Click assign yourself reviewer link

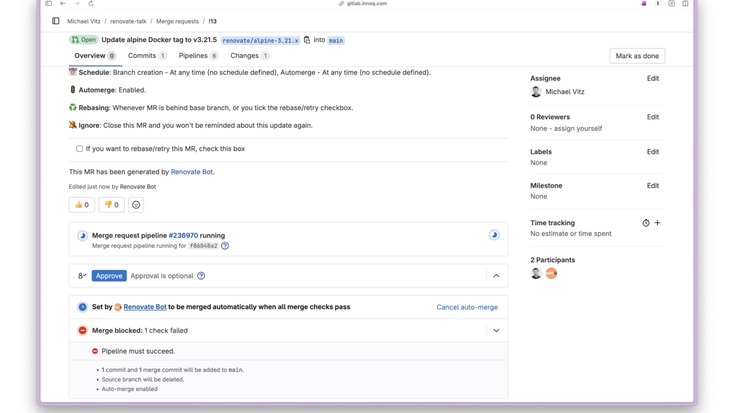tap(578, 128)
